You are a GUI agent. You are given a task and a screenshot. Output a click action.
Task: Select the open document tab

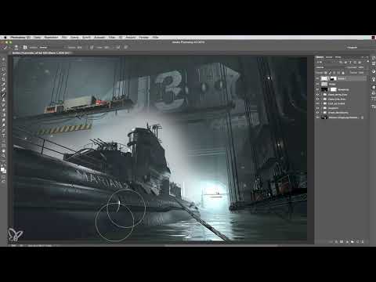point(42,52)
